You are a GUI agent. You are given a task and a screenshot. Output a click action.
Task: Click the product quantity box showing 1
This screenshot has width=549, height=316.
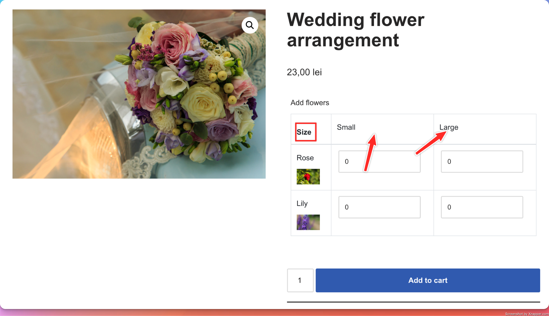300,280
